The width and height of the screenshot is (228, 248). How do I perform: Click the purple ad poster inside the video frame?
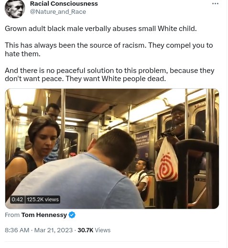click(142, 146)
